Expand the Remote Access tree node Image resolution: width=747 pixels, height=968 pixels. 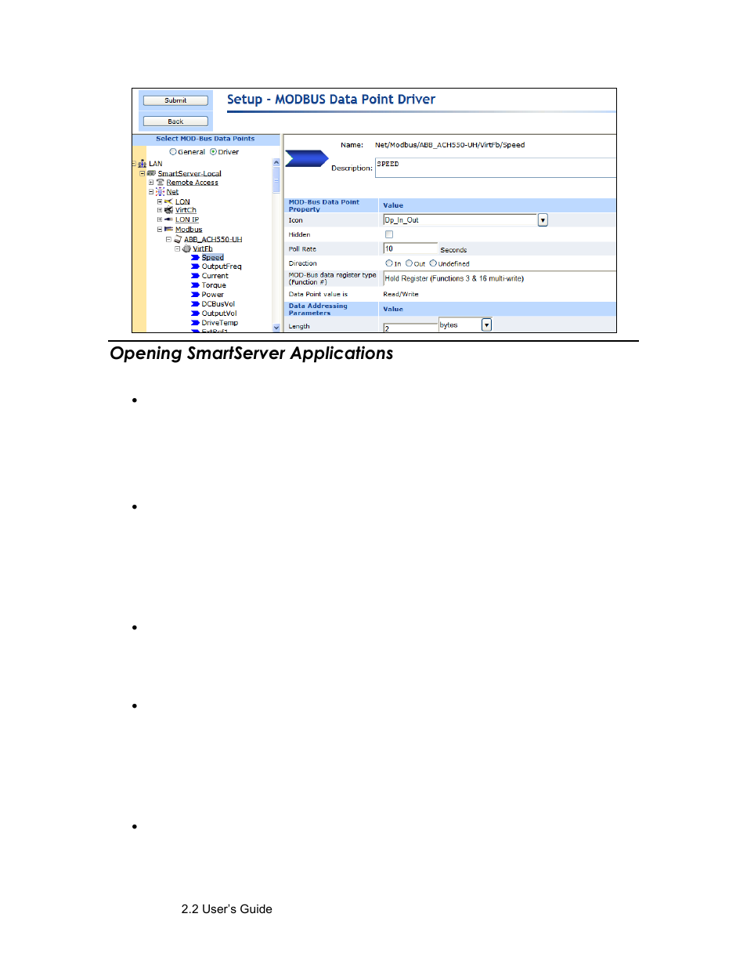pyautogui.click(x=151, y=182)
